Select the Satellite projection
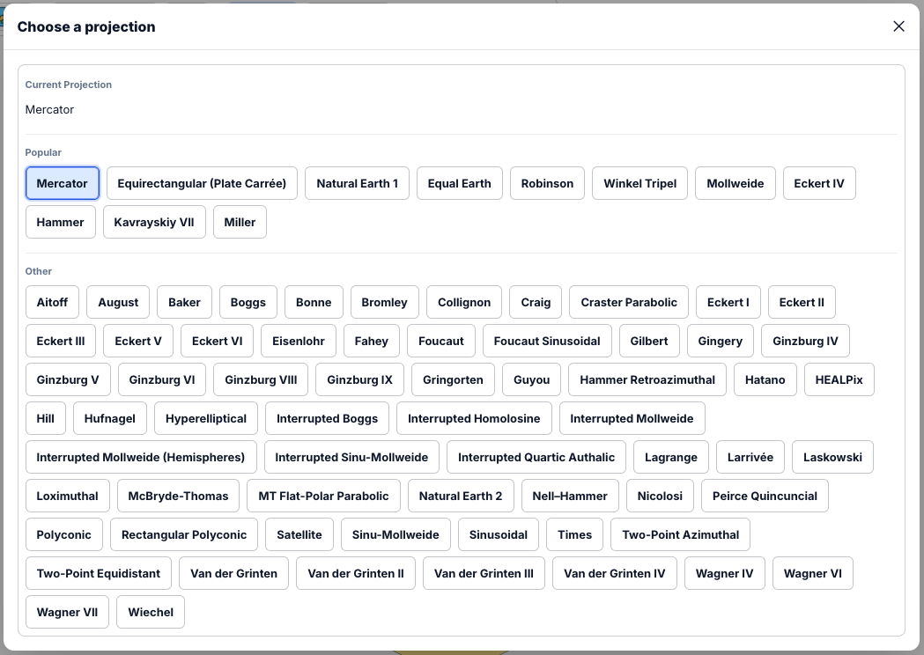The image size is (924, 655). click(299, 534)
